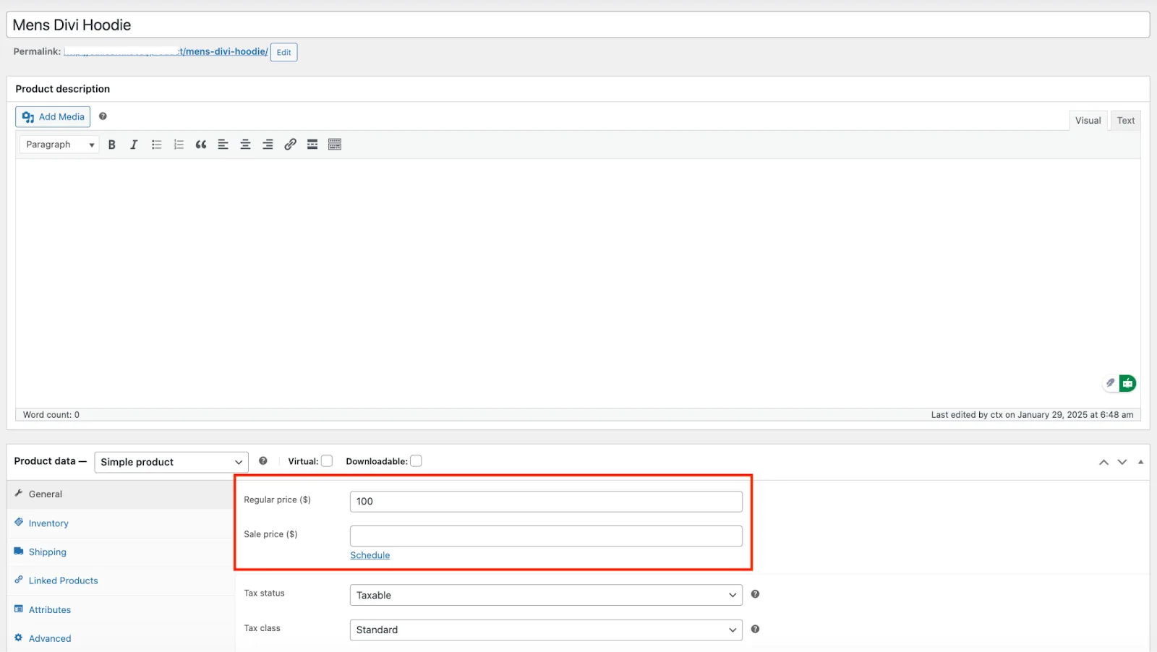The height and width of the screenshot is (652, 1157).
Task: Open the General product data tab
Action: (121, 494)
